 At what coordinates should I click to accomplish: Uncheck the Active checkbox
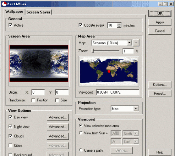coord(10,25)
